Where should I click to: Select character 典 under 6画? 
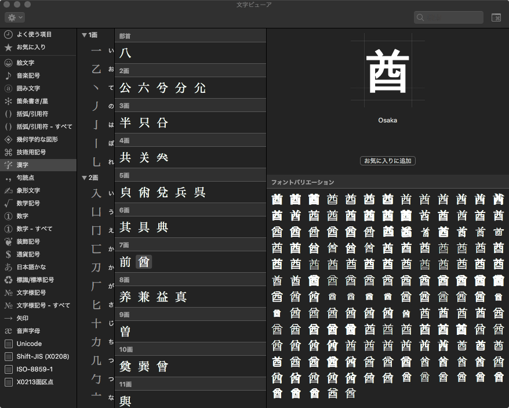pos(162,228)
